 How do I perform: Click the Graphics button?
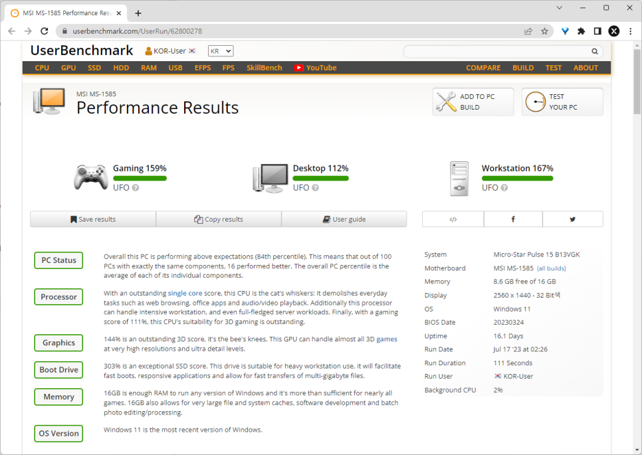(58, 343)
